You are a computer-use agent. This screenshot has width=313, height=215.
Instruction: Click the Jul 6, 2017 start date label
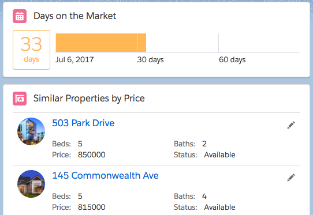(74, 59)
